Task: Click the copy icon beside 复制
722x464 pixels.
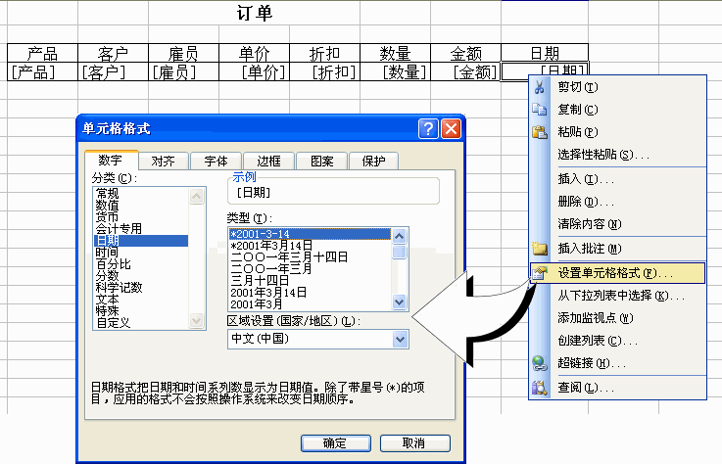Action: 539,109
